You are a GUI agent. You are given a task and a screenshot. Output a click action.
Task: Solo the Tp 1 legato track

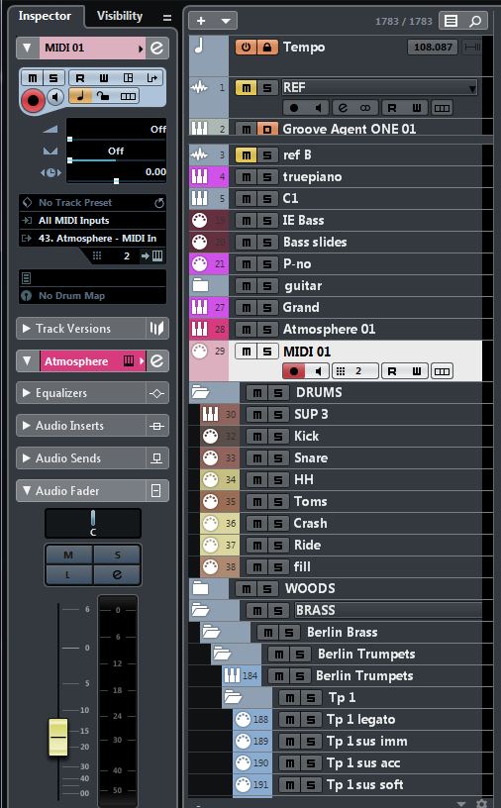311,720
